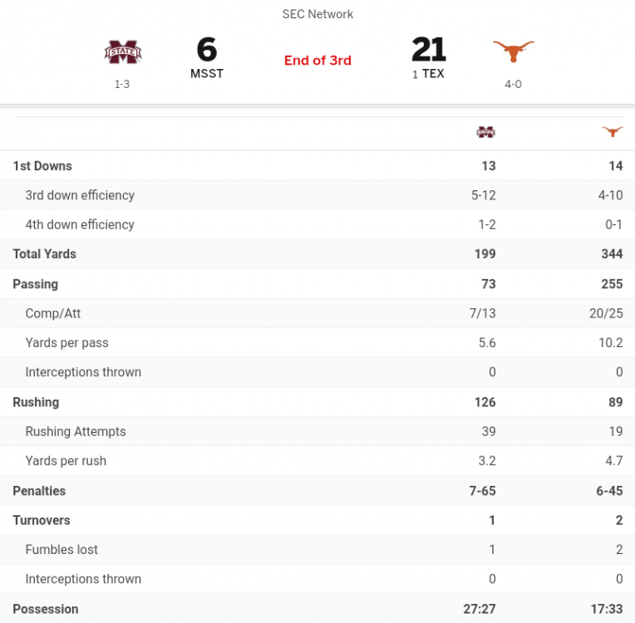635x623 pixels.
Task: Click the Turnovers row label
Action: (42, 520)
